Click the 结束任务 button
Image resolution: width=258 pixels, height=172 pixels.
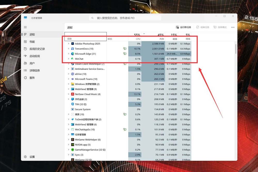(203, 27)
